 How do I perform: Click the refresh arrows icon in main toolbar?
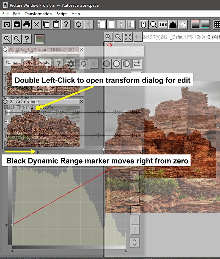tap(79, 24)
